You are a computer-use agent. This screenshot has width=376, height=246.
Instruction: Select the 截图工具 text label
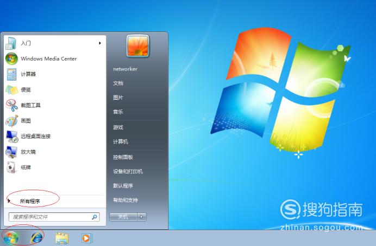(x=30, y=105)
